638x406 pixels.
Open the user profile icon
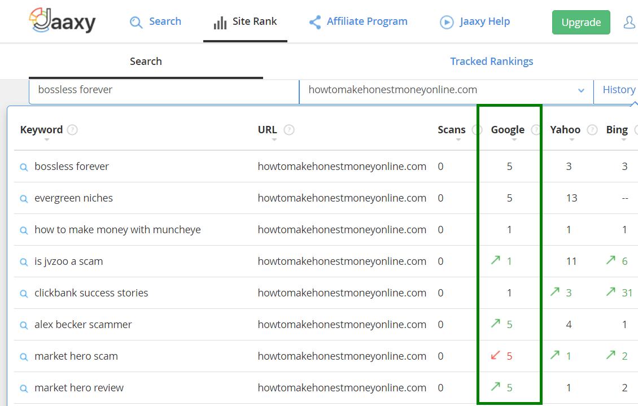pos(630,23)
